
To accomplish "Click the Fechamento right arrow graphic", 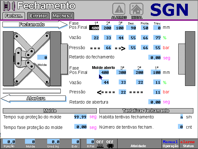I will pyautogui.click(x=35, y=24).
